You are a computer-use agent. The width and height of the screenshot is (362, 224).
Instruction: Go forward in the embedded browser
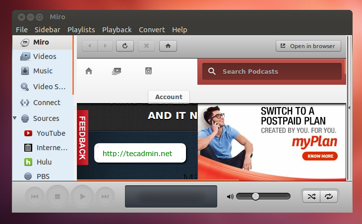105,46
